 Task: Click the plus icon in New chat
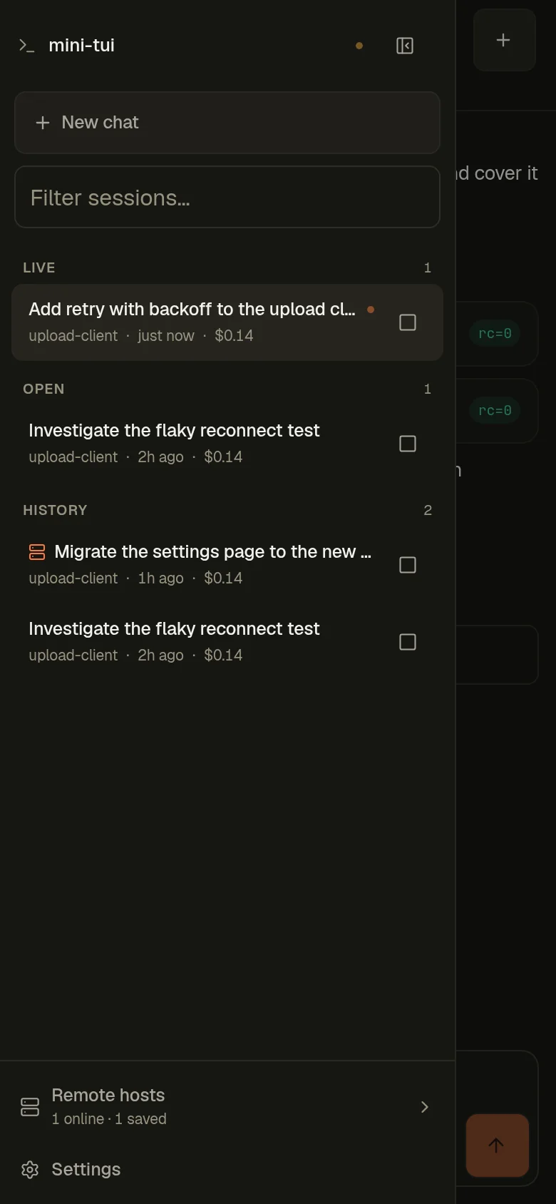pyautogui.click(x=43, y=123)
